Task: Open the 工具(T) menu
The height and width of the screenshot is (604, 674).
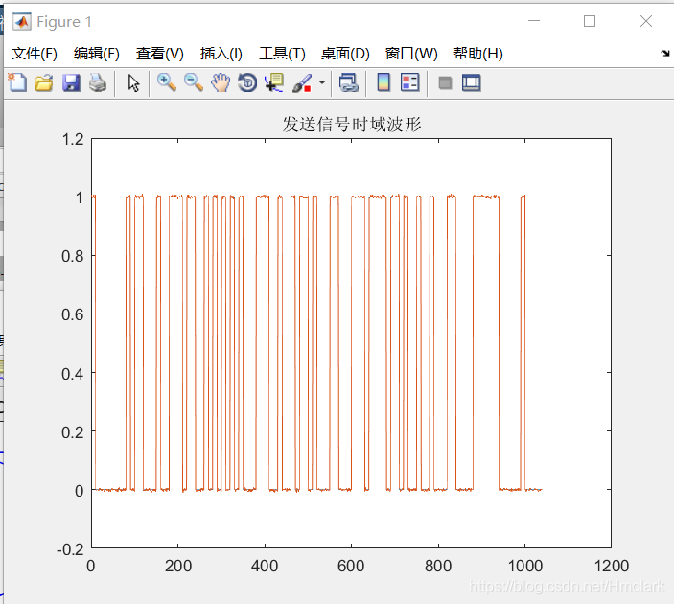Action: [282, 54]
